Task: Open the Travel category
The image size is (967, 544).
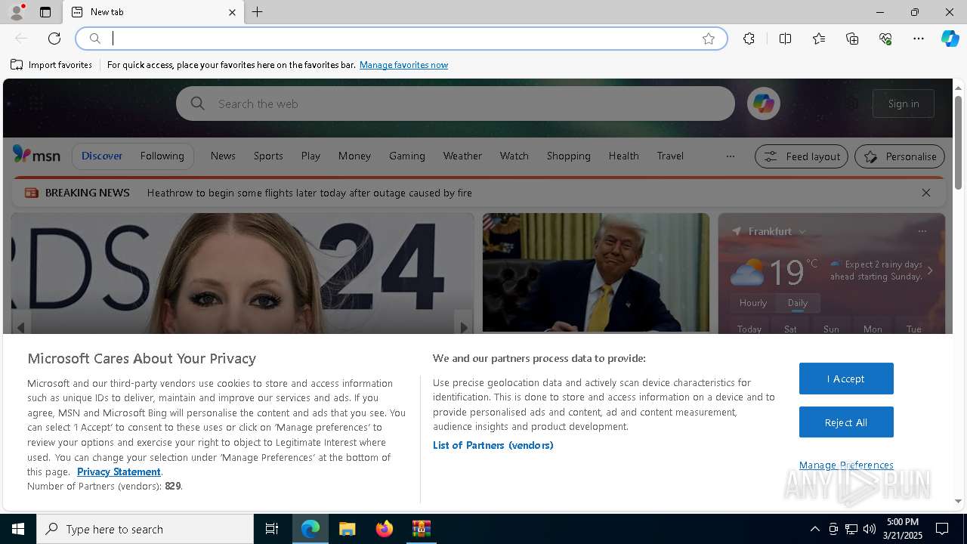Action: (670, 156)
